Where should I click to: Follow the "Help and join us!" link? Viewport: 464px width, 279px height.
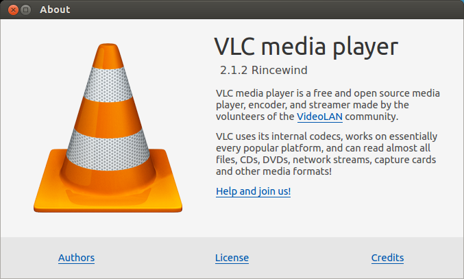pyautogui.click(x=254, y=191)
